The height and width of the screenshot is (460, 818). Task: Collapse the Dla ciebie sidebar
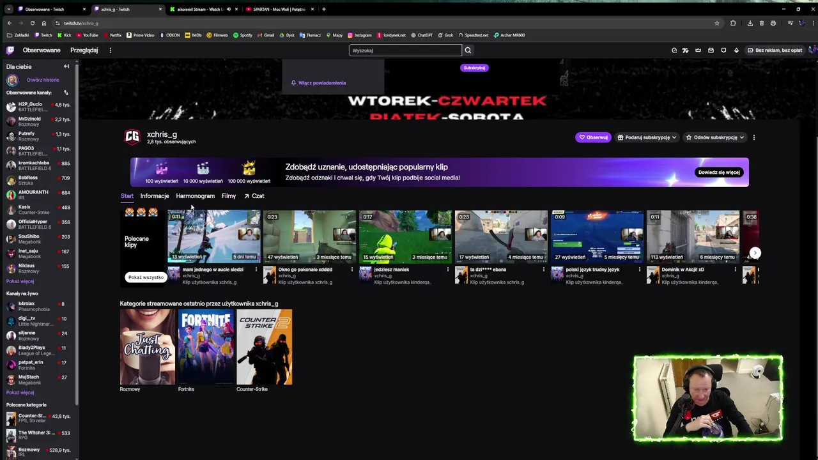(x=66, y=66)
